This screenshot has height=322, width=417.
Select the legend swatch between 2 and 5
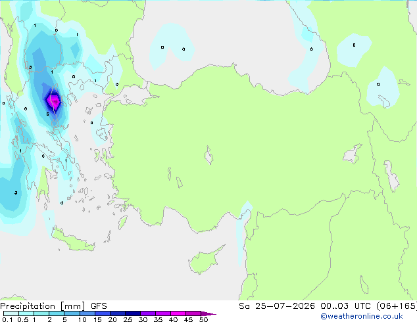pos(57,313)
